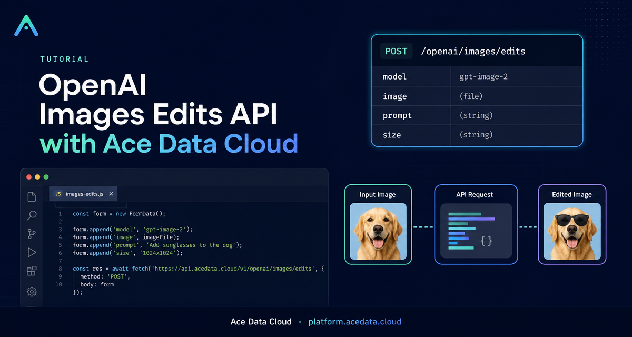Open the platform.acedata.cloud link
This screenshot has width=632, height=337.
click(355, 321)
